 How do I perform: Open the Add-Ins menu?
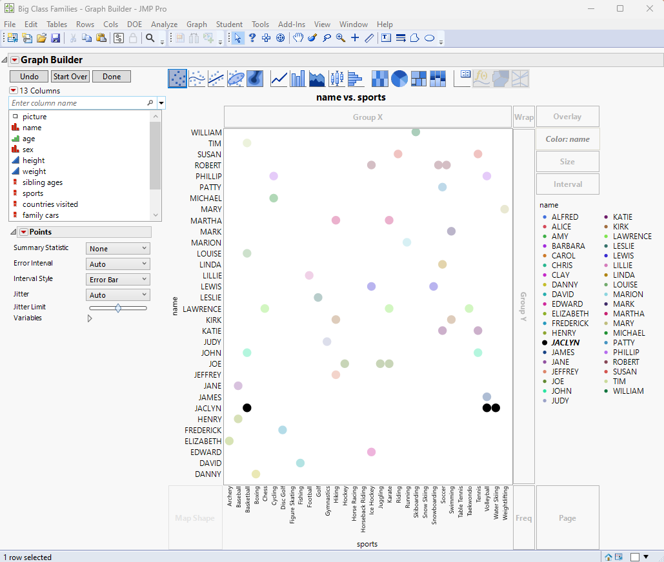tap(292, 24)
